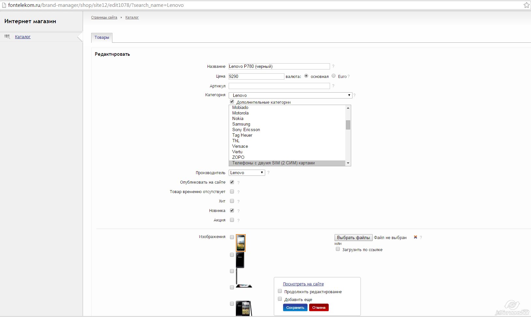Screen dimensions: 531x317
Task: Check the Добавить еще option
Action: point(280,299)
